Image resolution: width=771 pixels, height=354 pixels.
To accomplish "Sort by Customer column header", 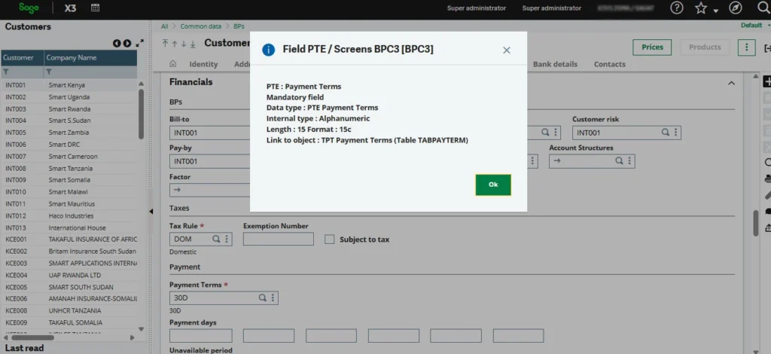I will 22,57.
